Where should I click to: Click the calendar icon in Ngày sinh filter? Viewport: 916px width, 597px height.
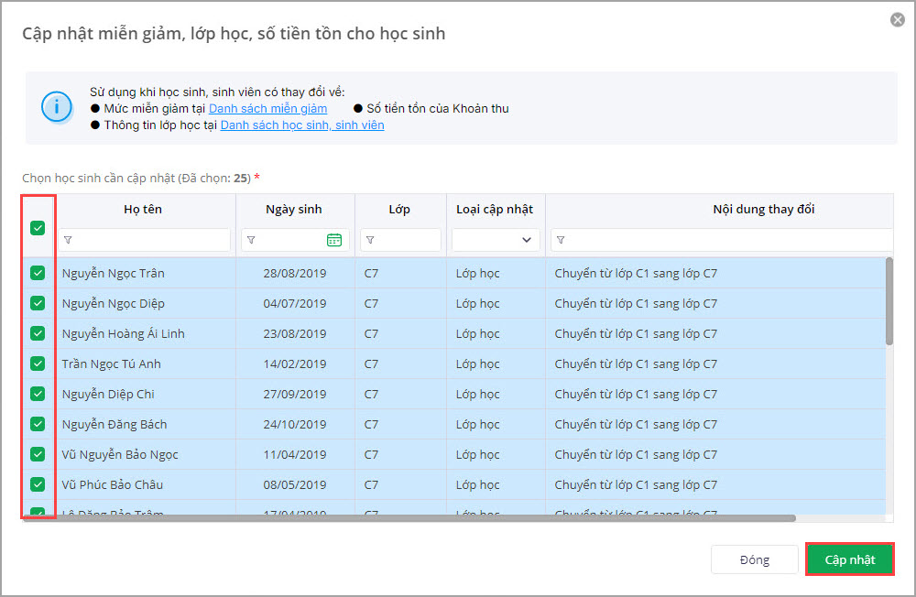click(x=334, y=240)
